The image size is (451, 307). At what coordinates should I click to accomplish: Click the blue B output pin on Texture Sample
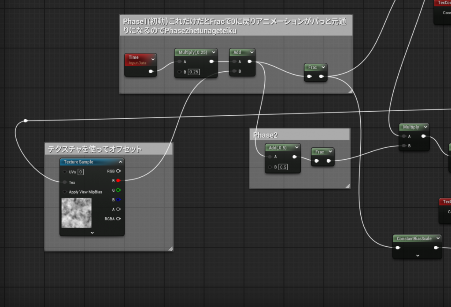pyautogui.click(x=118, y=200)
